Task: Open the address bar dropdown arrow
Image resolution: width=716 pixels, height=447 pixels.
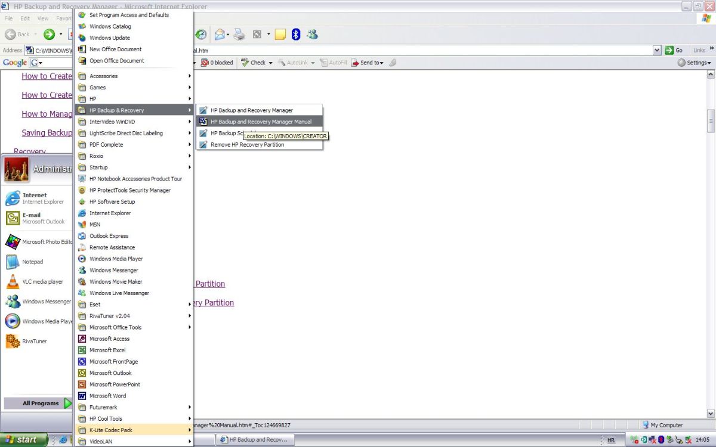Action: (657, 51)
